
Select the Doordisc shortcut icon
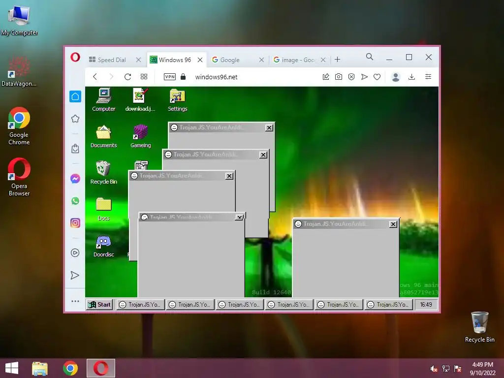(x=103, y=246)
